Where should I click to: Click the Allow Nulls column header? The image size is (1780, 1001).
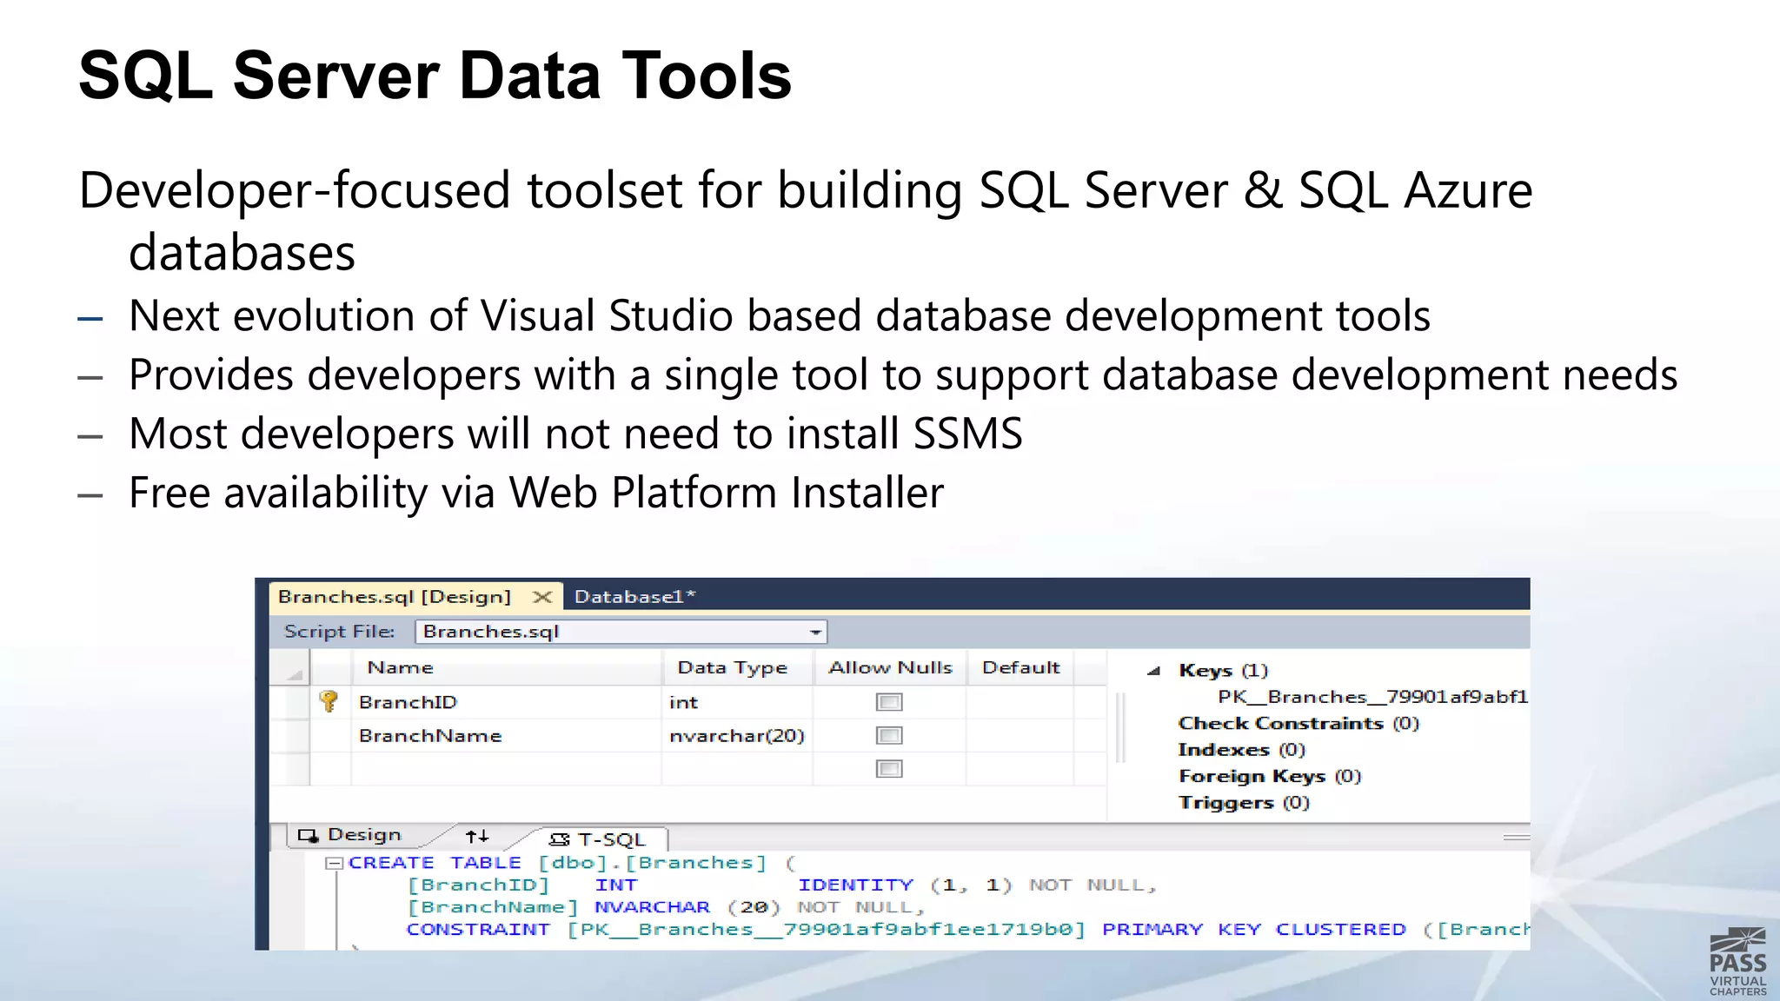[x=890, y=667]
